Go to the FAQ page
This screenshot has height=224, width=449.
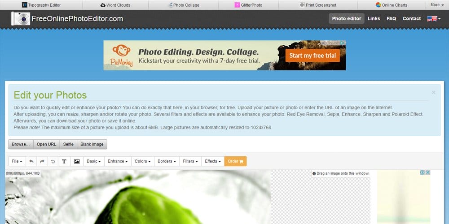(391, 18)
